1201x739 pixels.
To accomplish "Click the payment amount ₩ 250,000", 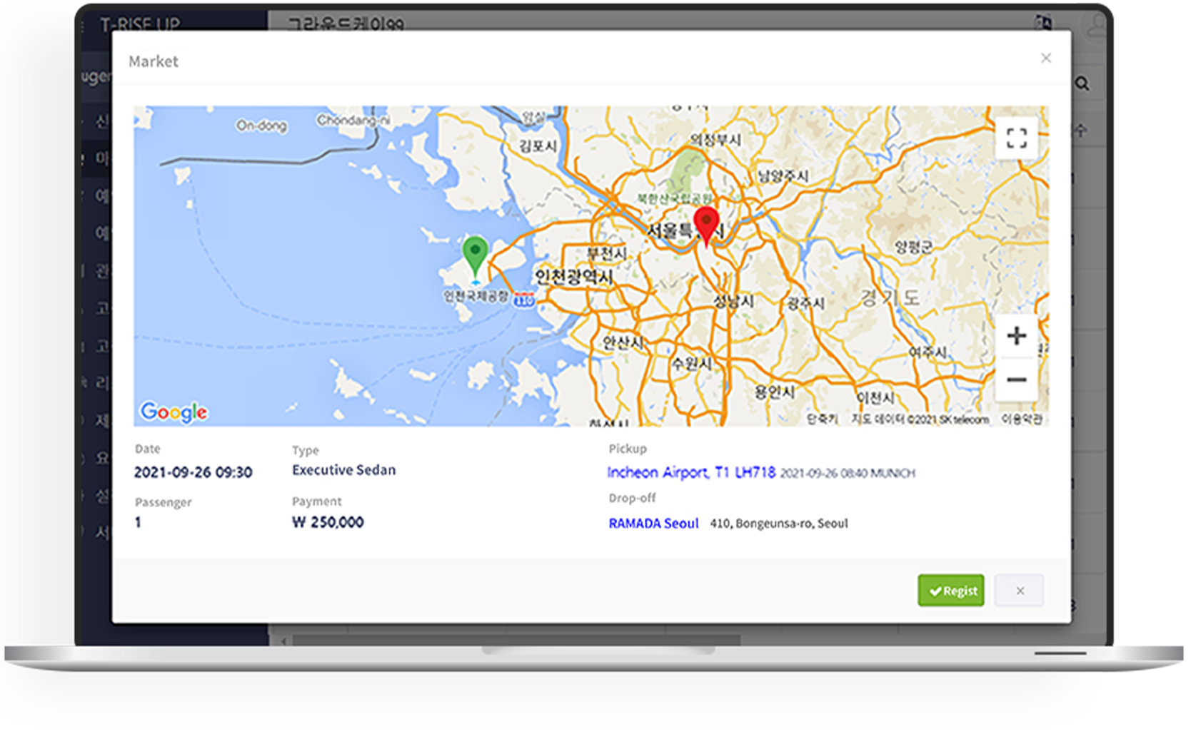I will pyautogui.click(x=328, y=522).
